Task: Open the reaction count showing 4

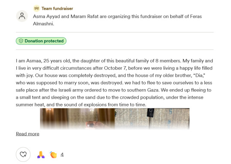Action: (62, 155)
